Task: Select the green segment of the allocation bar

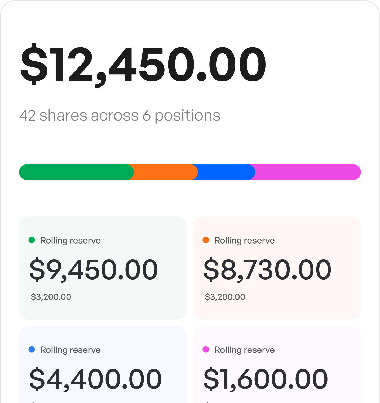Action: 76,172
